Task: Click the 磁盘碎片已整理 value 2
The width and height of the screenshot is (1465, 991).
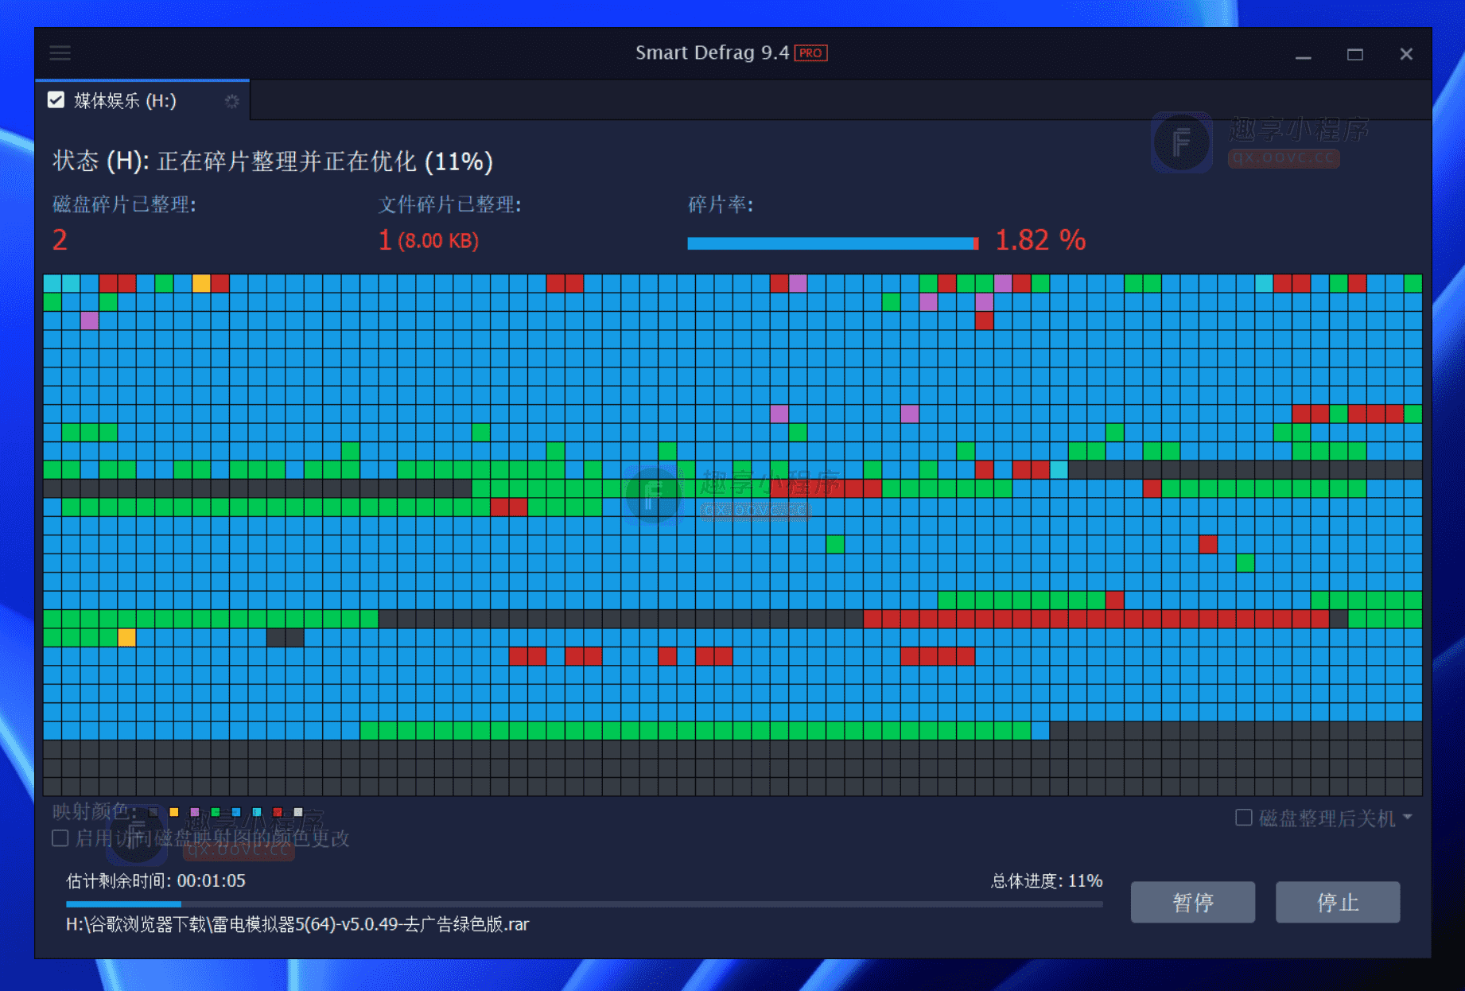Action: (60, 240)
